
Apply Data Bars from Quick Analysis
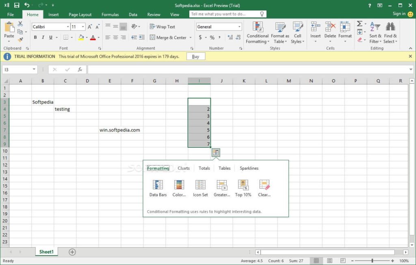[158, 188]
